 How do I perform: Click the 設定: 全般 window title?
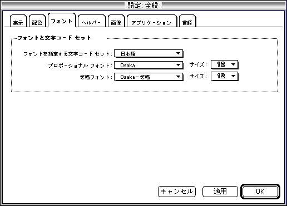(x=143, y=5)
